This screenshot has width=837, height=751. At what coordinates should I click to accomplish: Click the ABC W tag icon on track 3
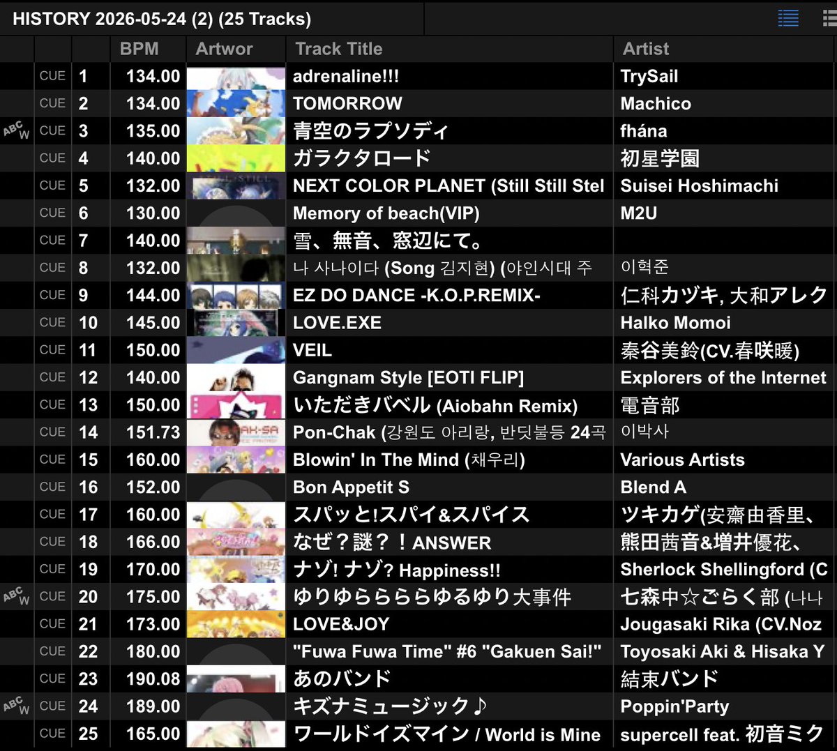click(17, 130)
